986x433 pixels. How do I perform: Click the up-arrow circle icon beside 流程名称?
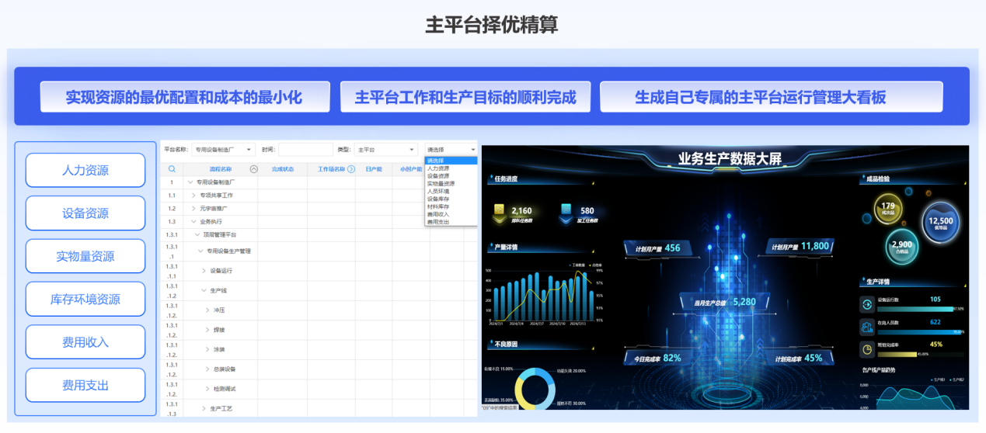[x=253, y=168]
